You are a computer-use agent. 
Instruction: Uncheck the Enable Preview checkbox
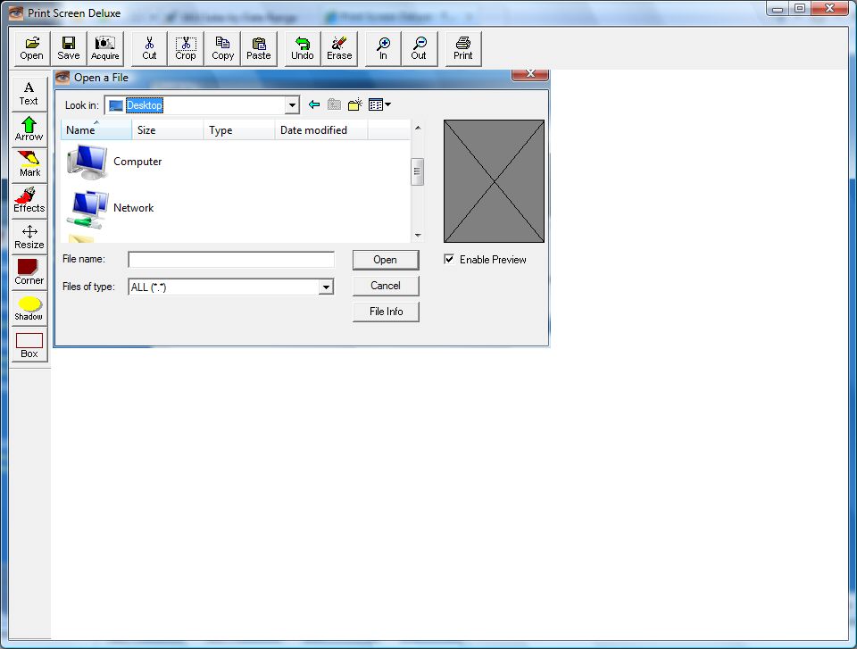pos(449,260)
